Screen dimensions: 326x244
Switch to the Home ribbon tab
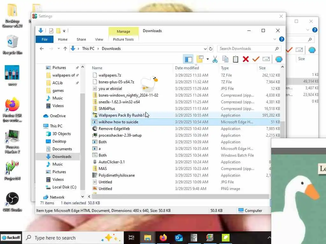tap(63, 39)
